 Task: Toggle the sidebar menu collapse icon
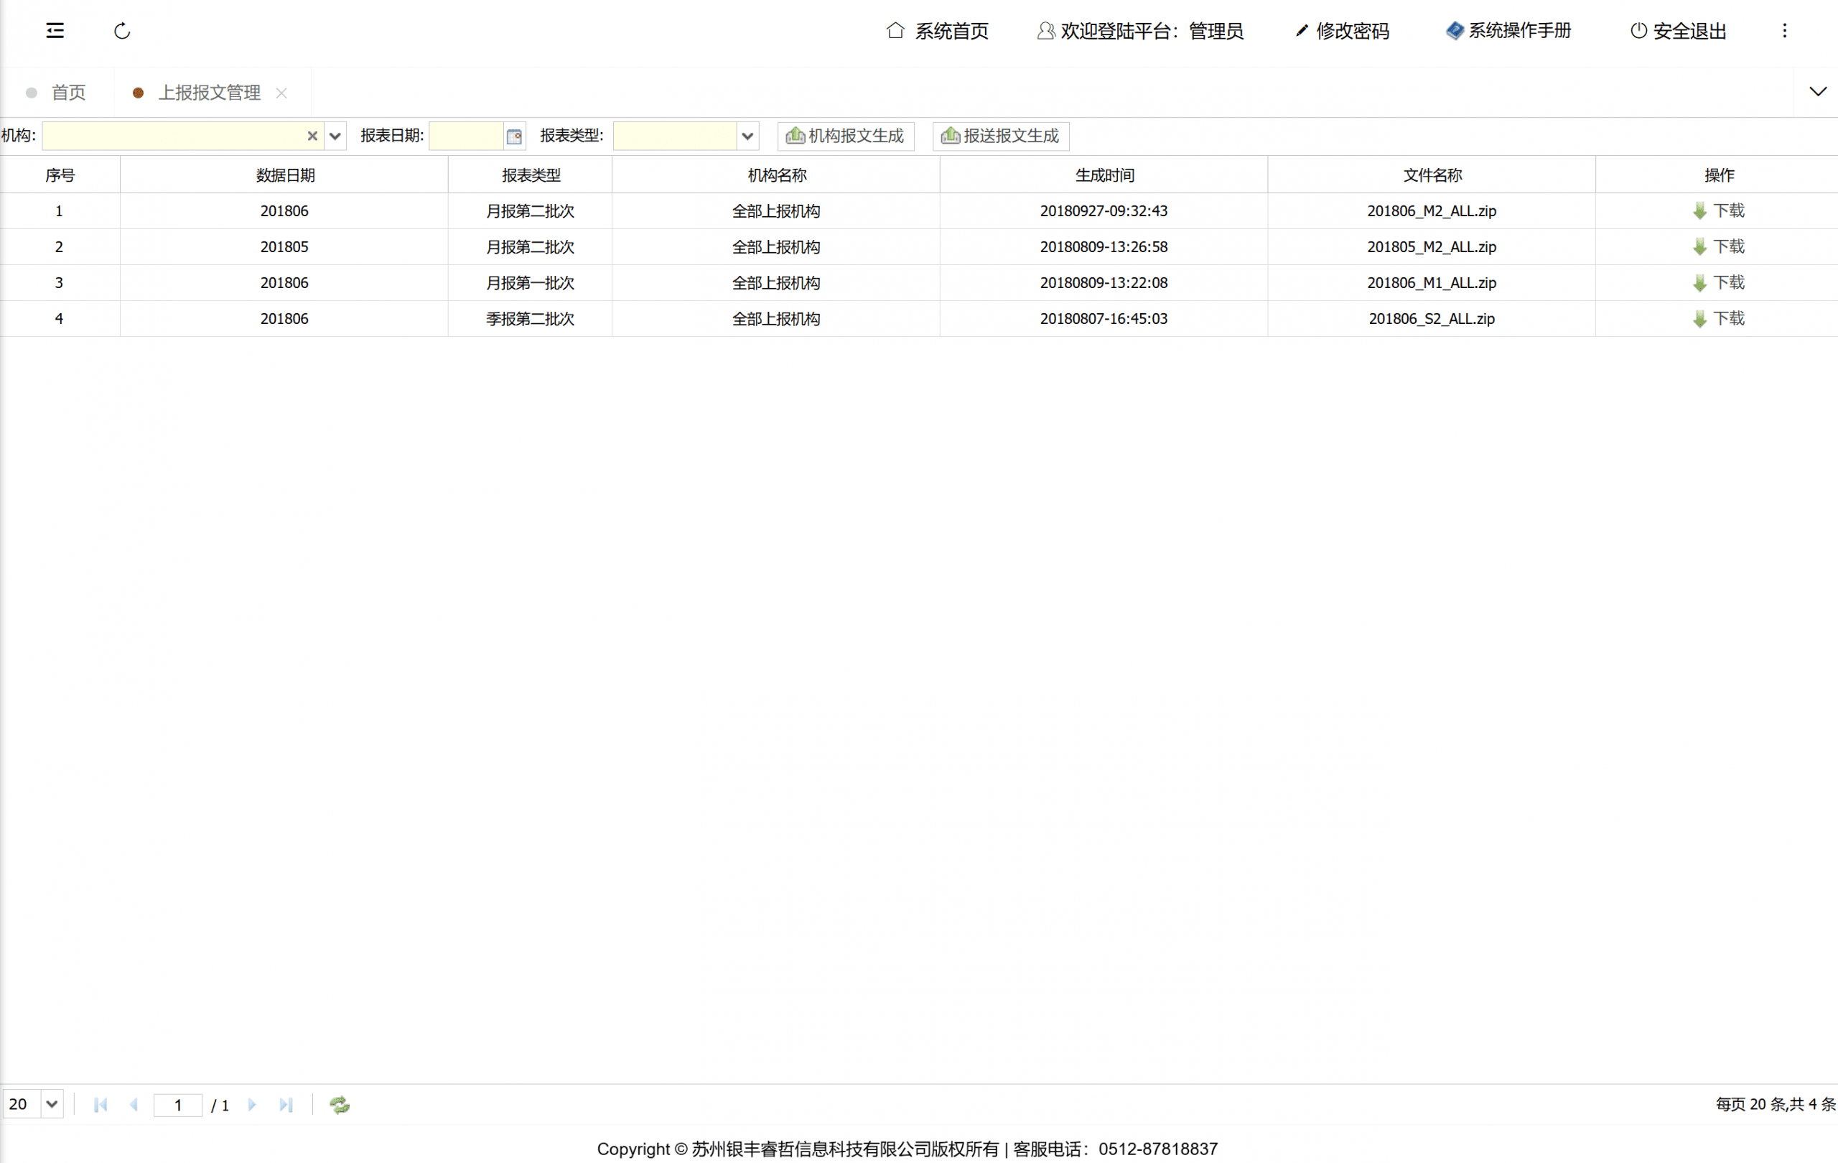pyautogui.click(x=55, y=31)
